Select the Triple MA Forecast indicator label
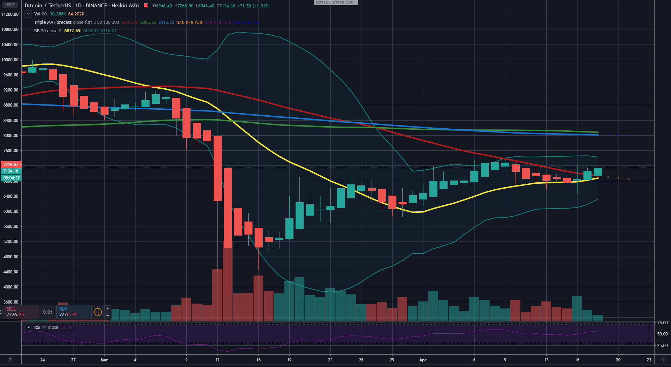 [x=53, y=22]
